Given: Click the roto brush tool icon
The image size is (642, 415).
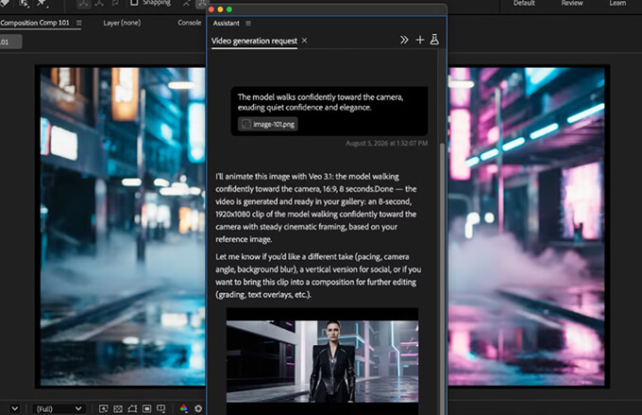Looking at the screenshot, I should (25, 3).
